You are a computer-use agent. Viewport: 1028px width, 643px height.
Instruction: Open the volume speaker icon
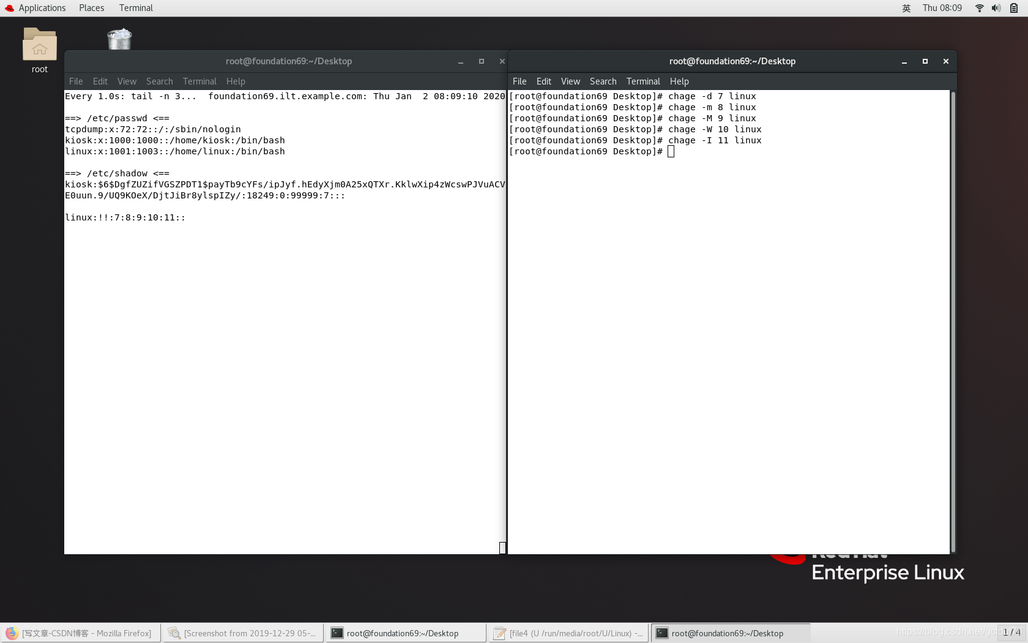(996, 8)
